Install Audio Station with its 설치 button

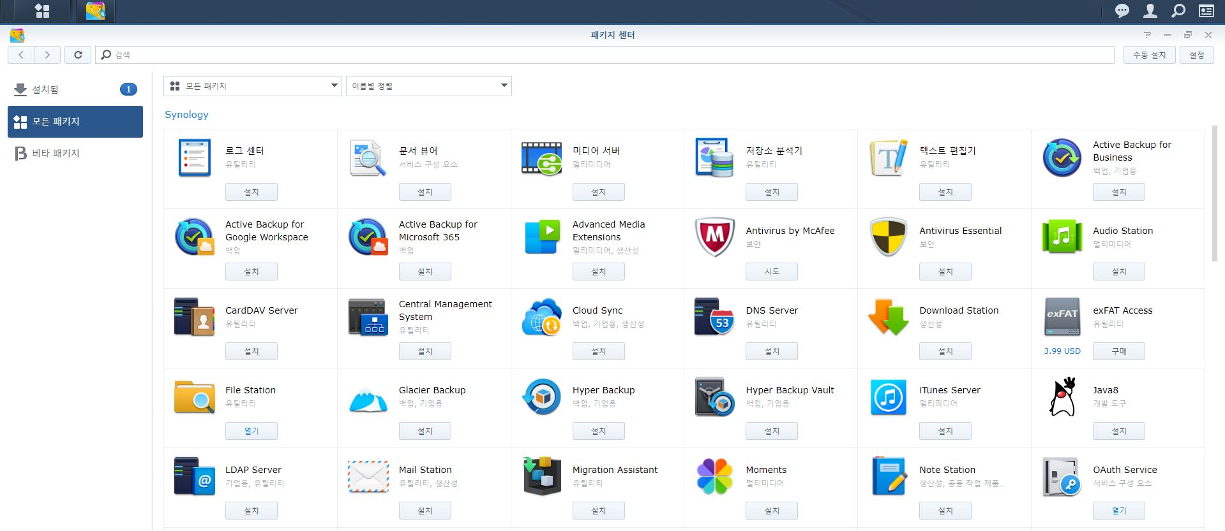tap(1119, 272)
